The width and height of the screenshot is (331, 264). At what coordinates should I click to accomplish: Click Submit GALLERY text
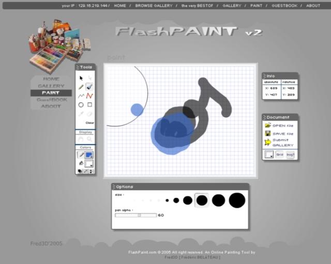point(283,143)
